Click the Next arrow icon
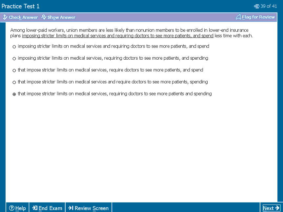The width and height of the screenshot is (283, 212). (x=277, y=208)
